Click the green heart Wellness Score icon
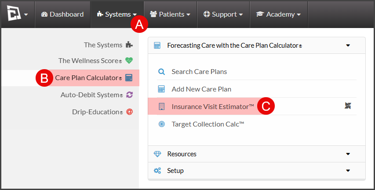Viewport: 375px width, 190px height. pyautogui.click(x=129, y=60)
